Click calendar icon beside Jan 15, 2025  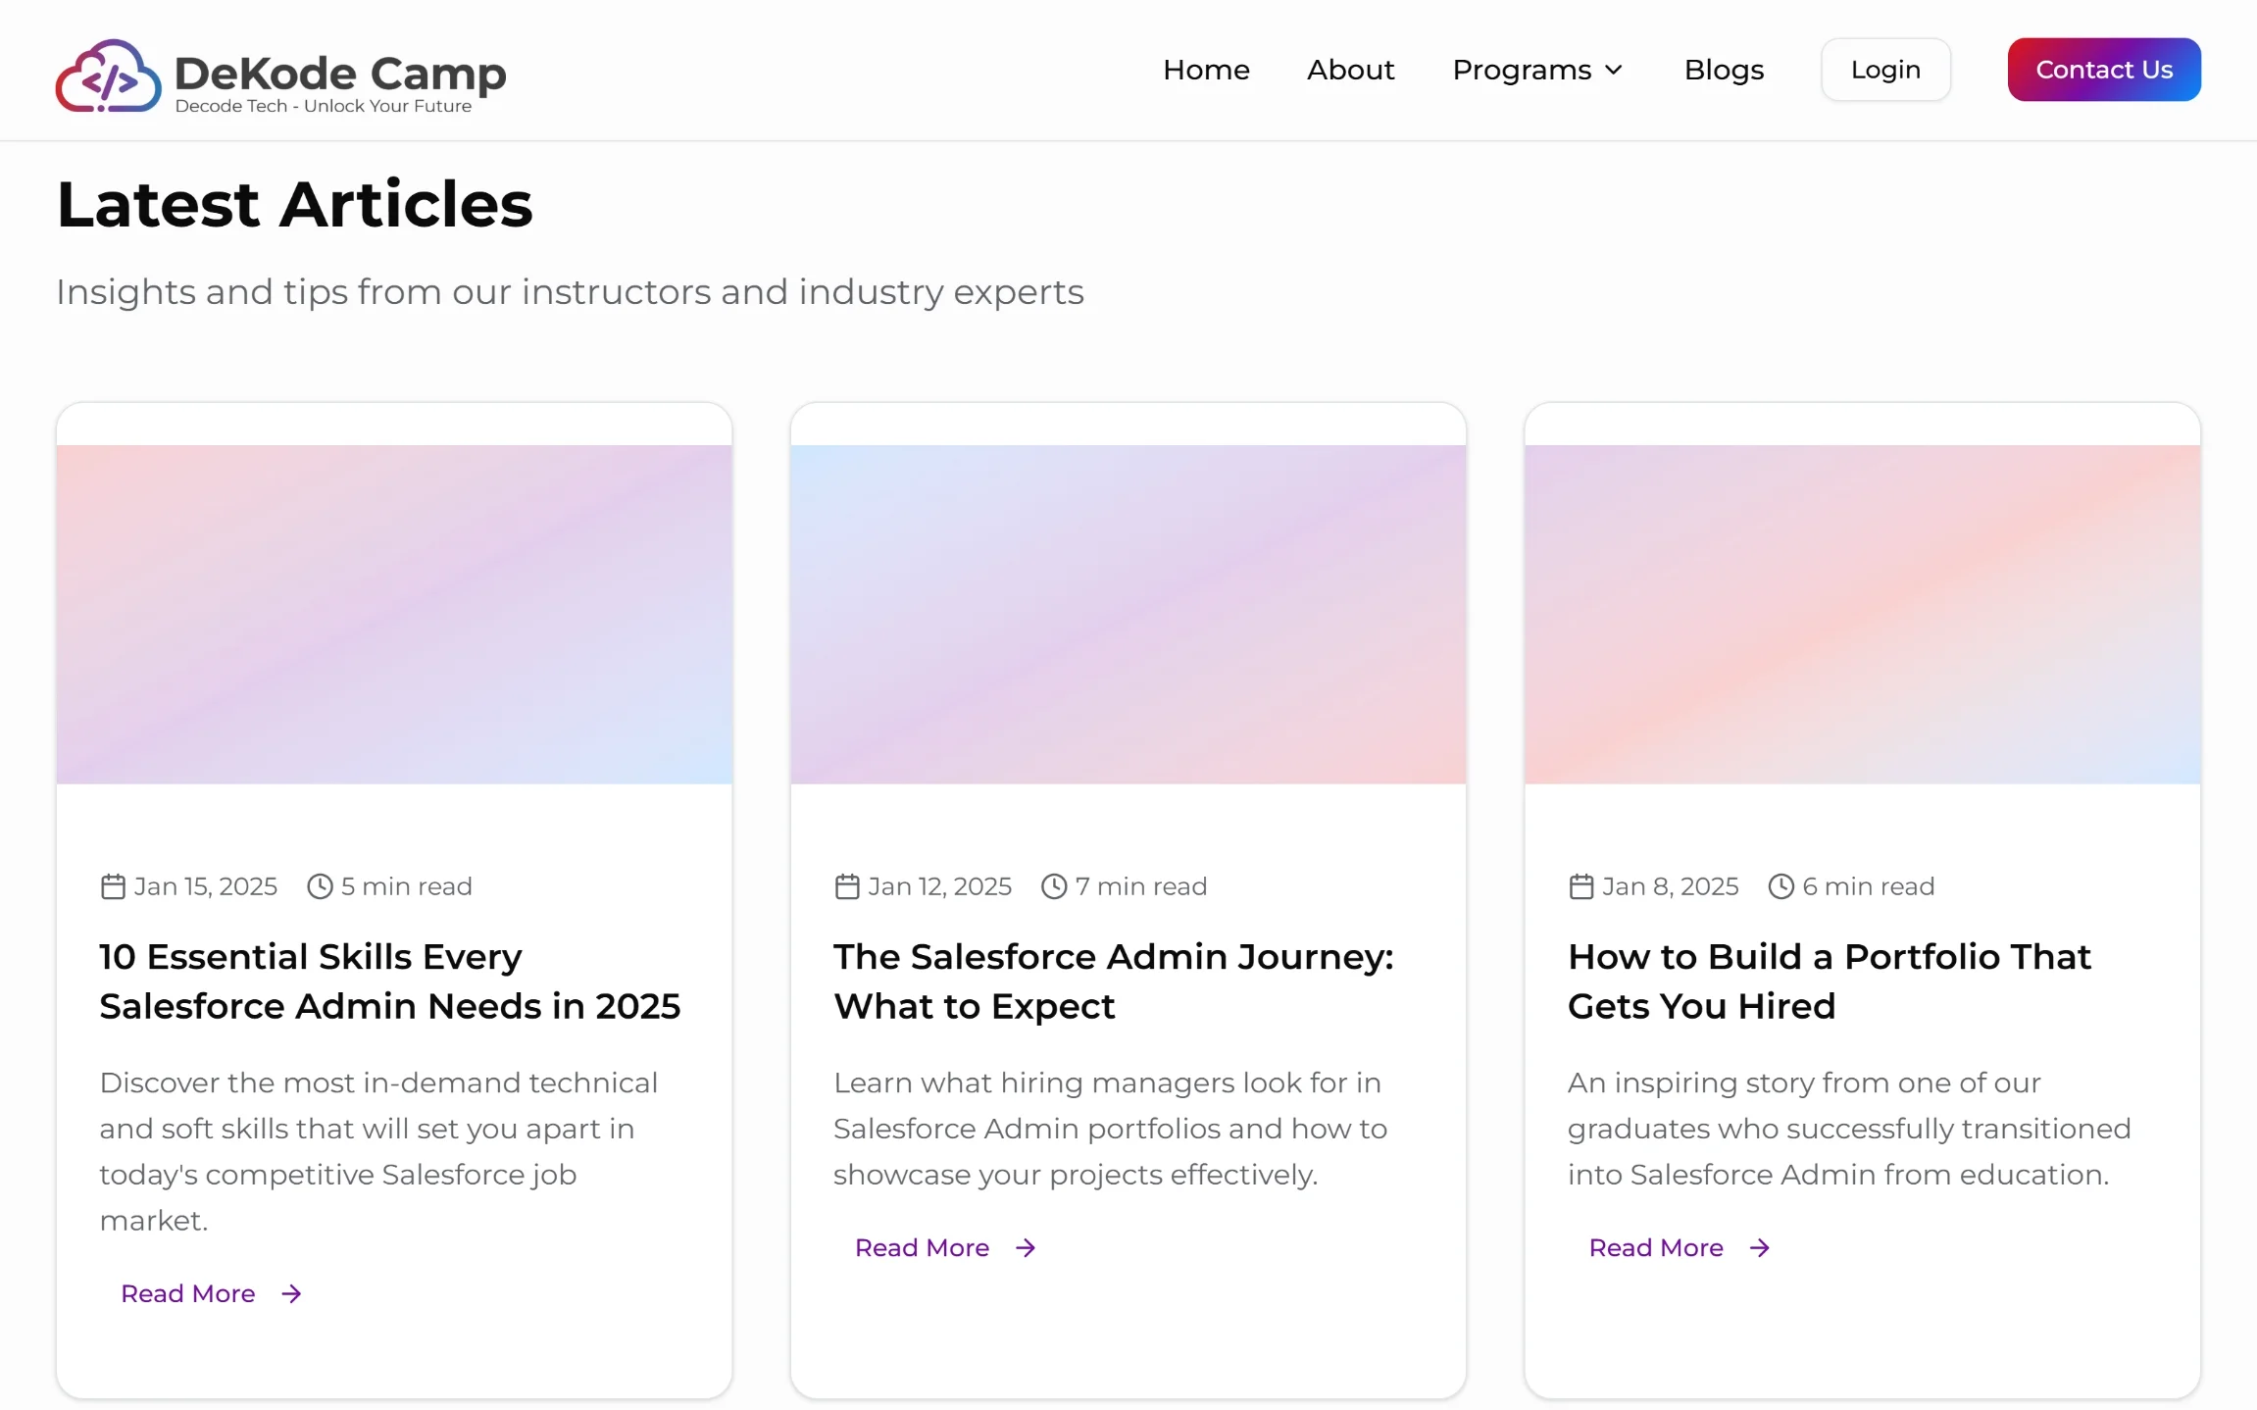113,886
